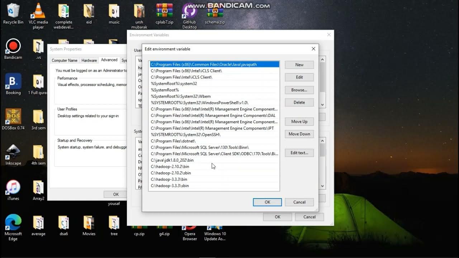Click the Edit button for path entry

coord(299,77)
